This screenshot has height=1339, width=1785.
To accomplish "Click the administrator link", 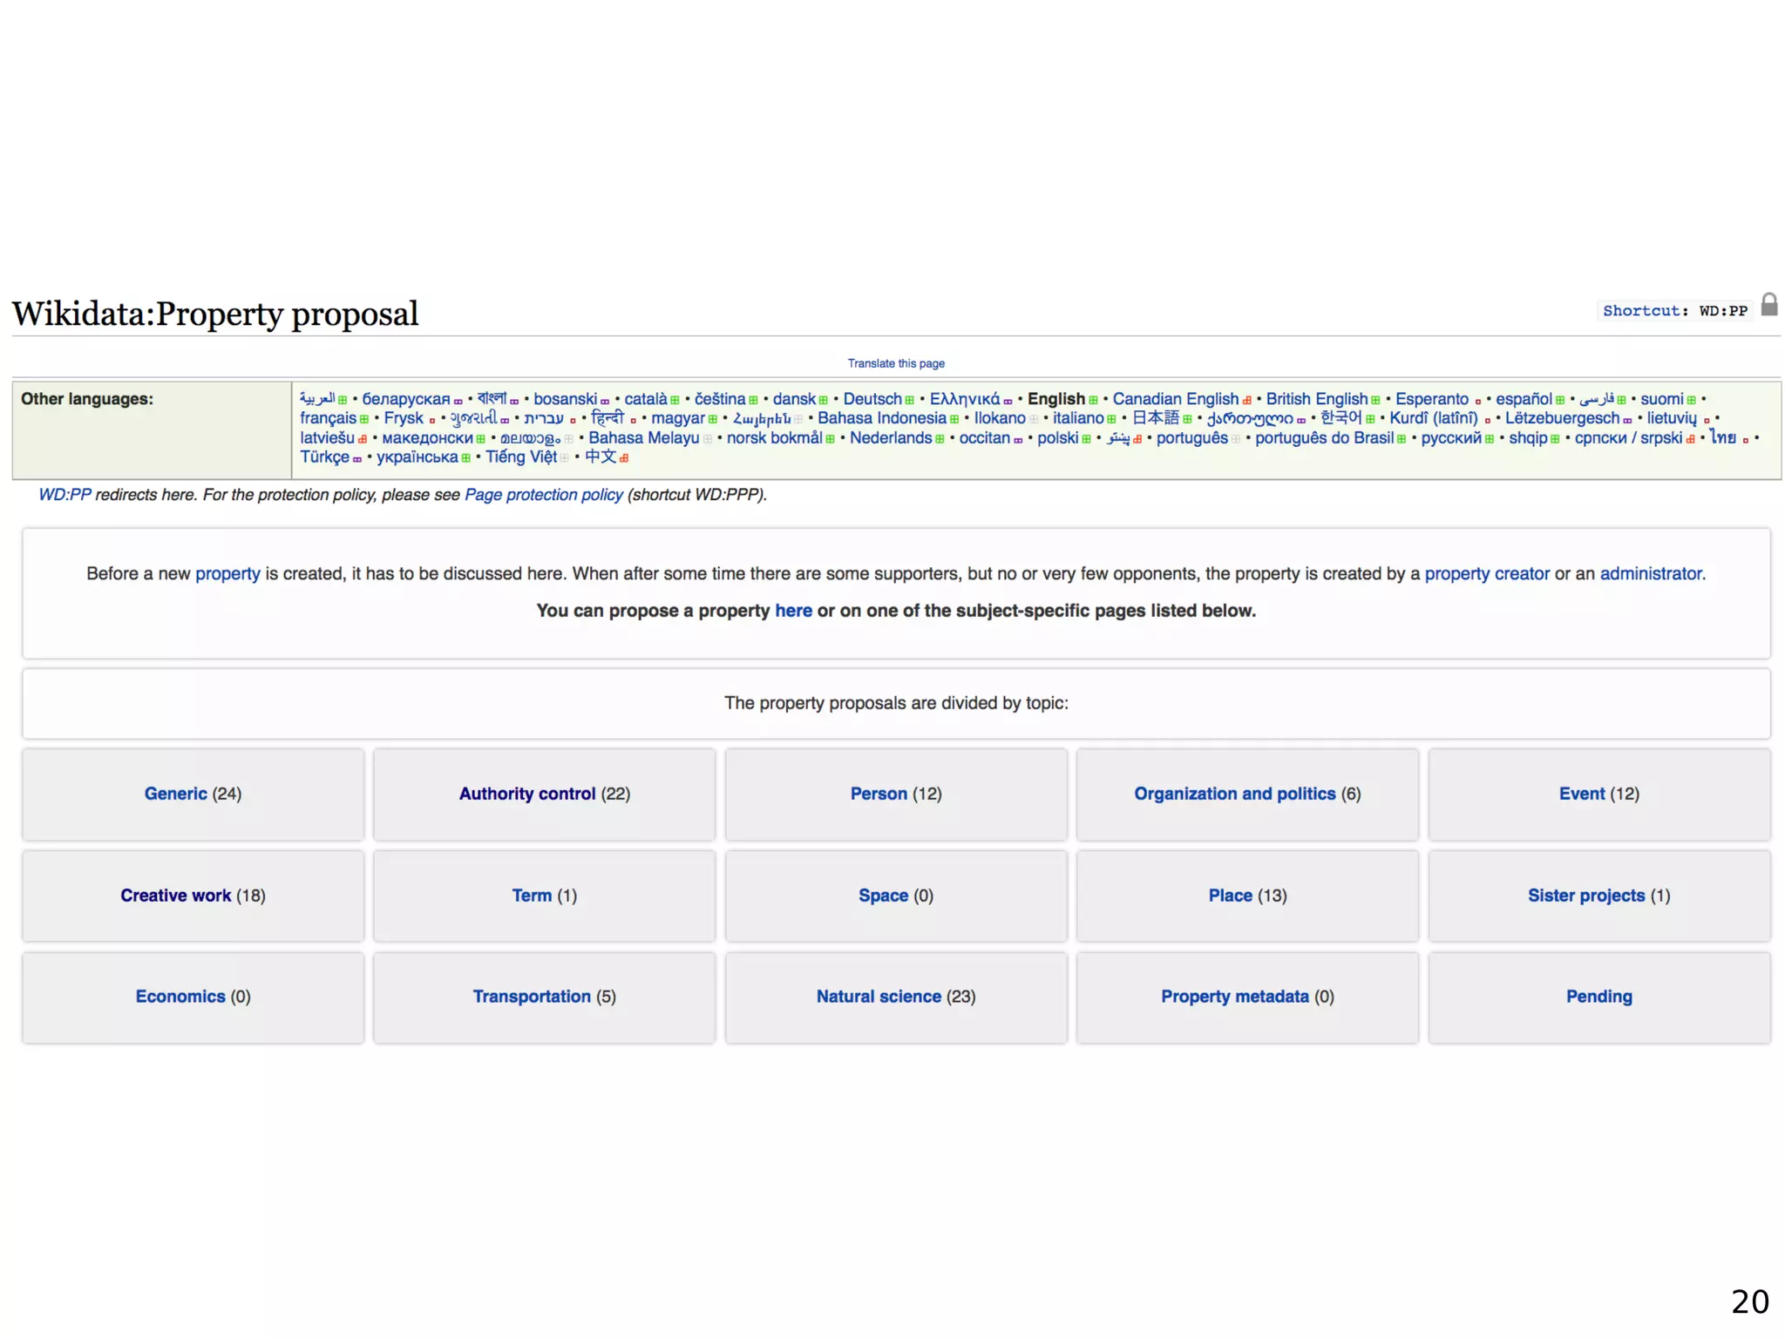I will [x=1650, y=574].
